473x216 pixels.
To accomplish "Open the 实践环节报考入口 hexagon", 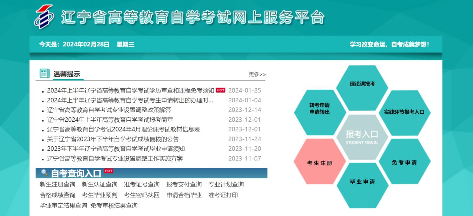I will point(405,112).
